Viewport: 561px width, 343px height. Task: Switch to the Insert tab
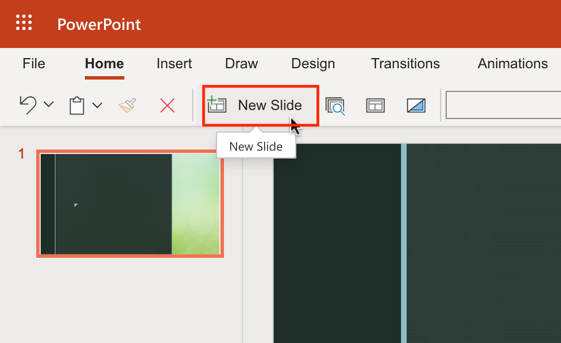tap(174, 64)
